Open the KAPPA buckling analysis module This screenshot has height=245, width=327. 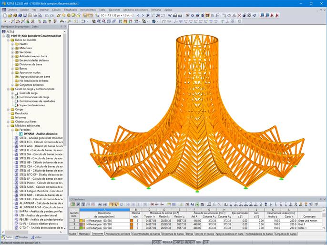click(41, 211)
